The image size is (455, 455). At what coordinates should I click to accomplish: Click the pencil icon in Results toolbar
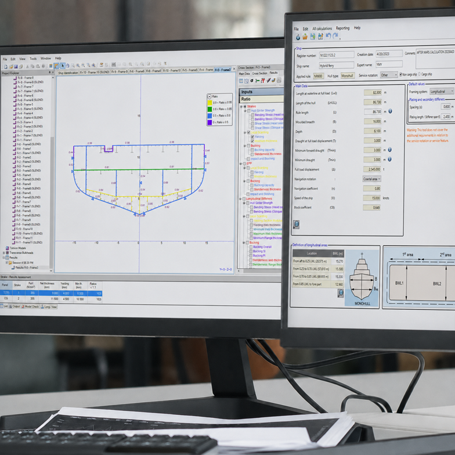tap(268, 81)
